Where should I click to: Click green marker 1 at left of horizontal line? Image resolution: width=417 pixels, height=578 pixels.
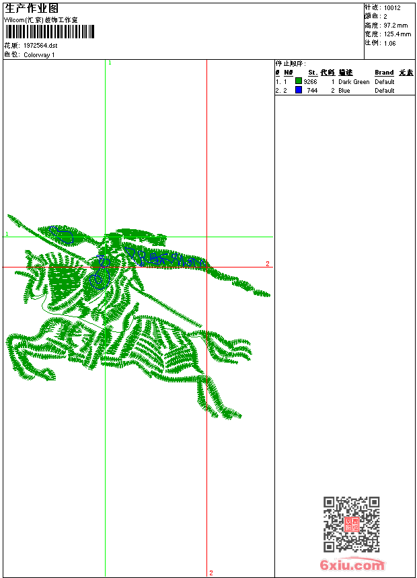[7, 234]
